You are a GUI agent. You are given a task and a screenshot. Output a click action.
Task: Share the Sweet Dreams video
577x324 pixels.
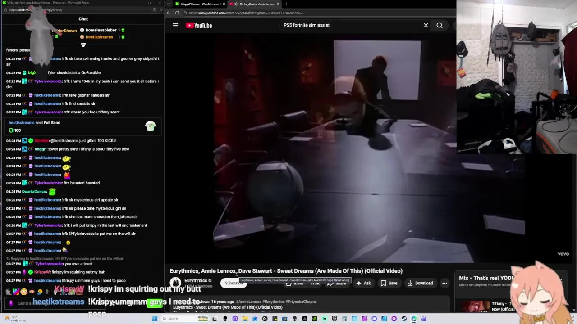pos(337,283)
